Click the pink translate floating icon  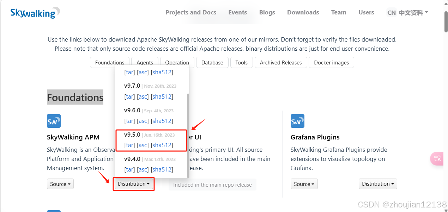(x=438, y=158)
